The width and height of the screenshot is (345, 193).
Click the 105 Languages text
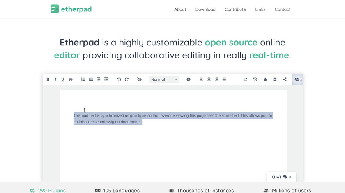point(122,190)
